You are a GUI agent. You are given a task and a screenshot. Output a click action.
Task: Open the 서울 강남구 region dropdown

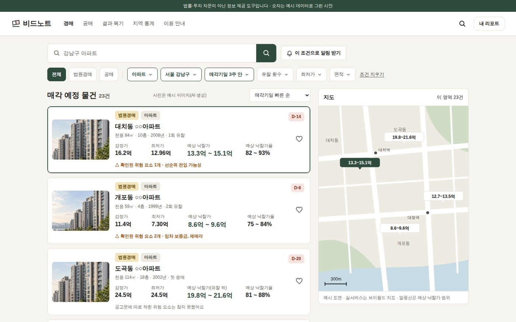[181, 74]
